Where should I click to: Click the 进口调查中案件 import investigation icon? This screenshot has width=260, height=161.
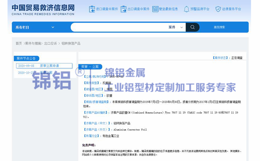92,9
